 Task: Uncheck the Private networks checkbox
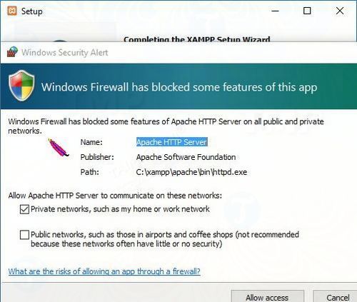click(24, 209)
